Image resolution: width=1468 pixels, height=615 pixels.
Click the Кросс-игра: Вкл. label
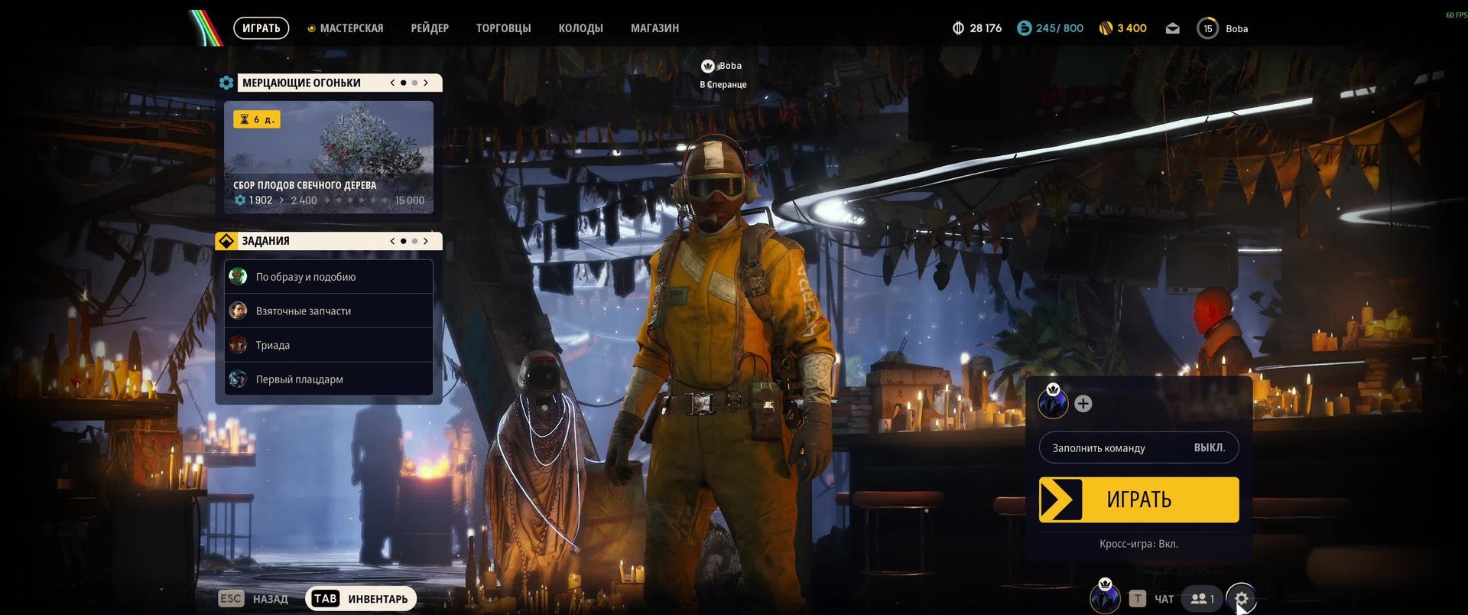coord(1138,544)
